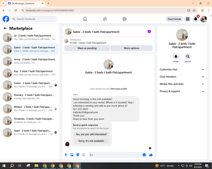This screenshot has width=212, height=169.
Task: Send 'Yes, are you still interested?' response
Action: [x=91, y=134]
